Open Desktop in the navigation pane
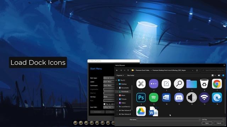The height and width of the screenshot is (127, 227). tap(122, 84)
